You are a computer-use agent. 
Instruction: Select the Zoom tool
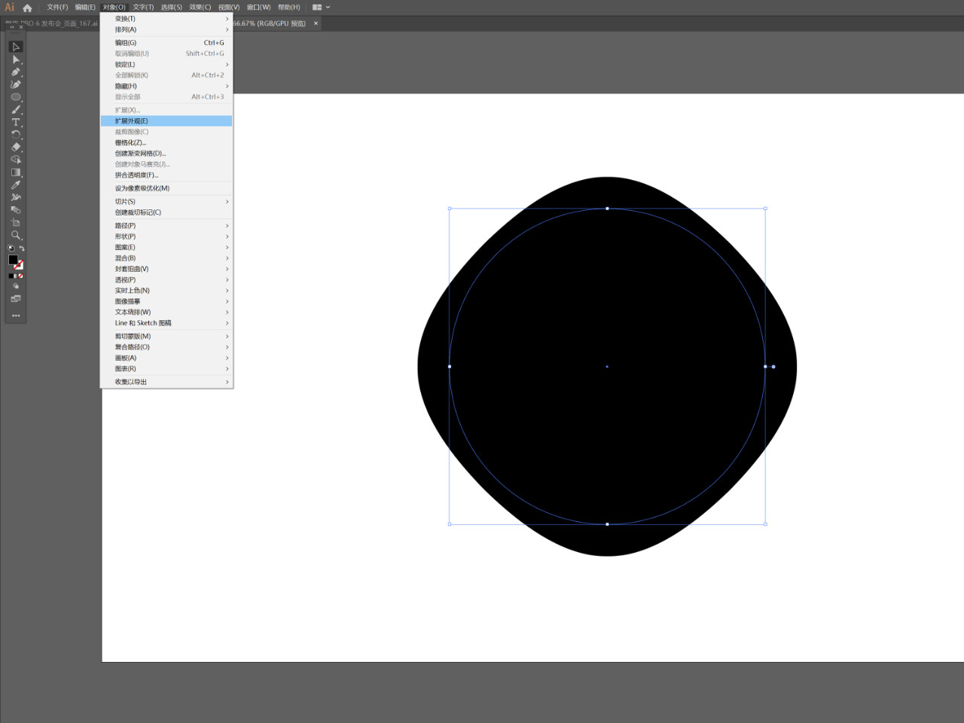pos(16,235)
